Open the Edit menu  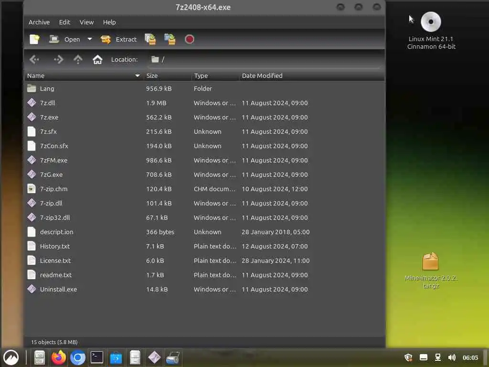[64, 22]
